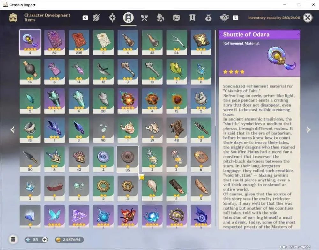Switch to the Materials tab leaf icon
This screenshot has width=319, height=250.
pyautogui.click(x=160, y=18)
